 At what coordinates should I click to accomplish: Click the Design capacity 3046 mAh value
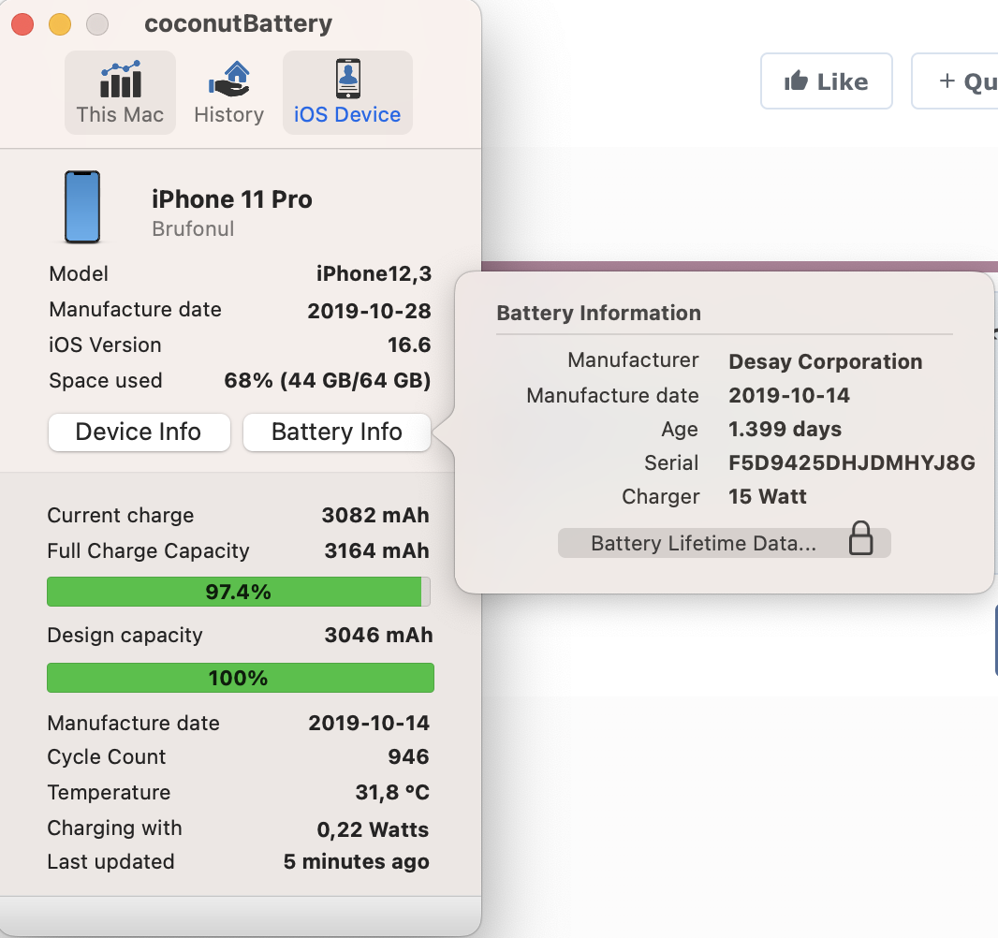coord(379,635)
